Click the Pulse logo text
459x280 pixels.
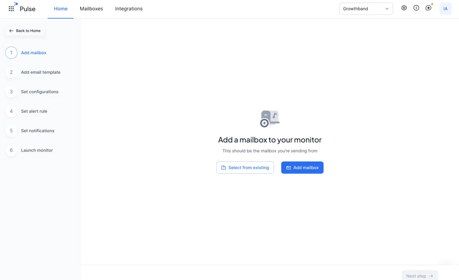tap(27, 9)
